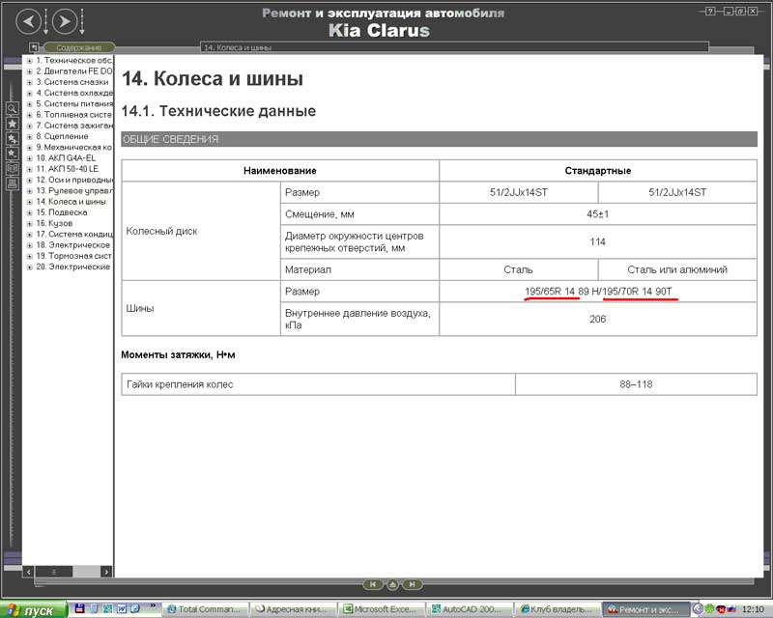
Task: Click the Windows Пуск start button
Action: (x=33, y=610)
